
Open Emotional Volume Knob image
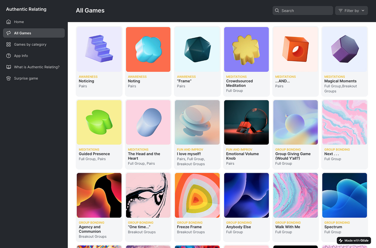(x=246, y=122)
